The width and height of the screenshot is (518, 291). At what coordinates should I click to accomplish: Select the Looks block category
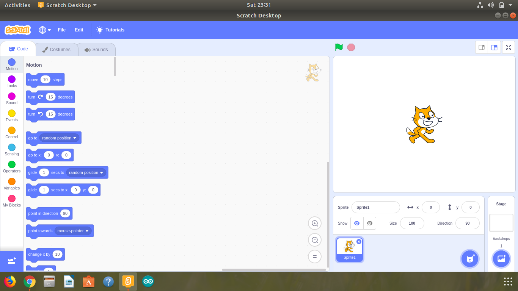[12, 82]
